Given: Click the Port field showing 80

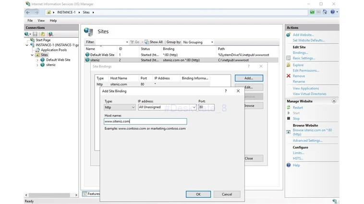Looking at the screenshot, I should tap(206, 107).
